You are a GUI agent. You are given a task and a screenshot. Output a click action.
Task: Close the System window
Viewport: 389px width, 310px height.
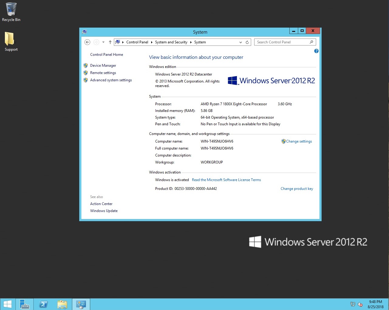point(313,31)
